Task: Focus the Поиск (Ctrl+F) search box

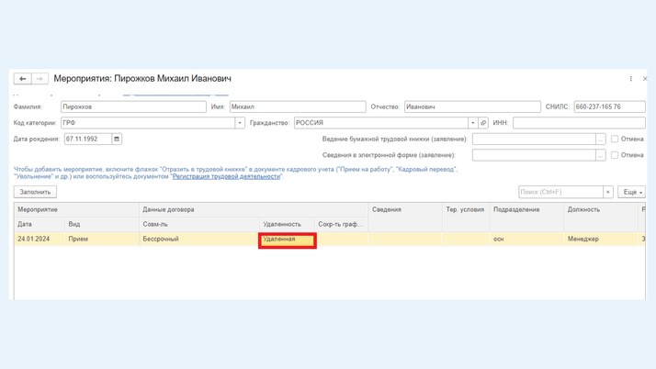Action: pos(560,192)
